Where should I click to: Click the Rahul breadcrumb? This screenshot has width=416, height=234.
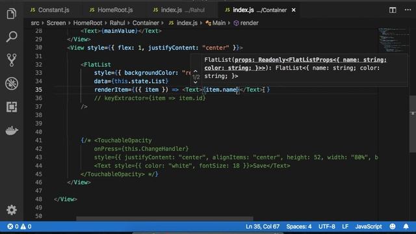click(117, 23)
